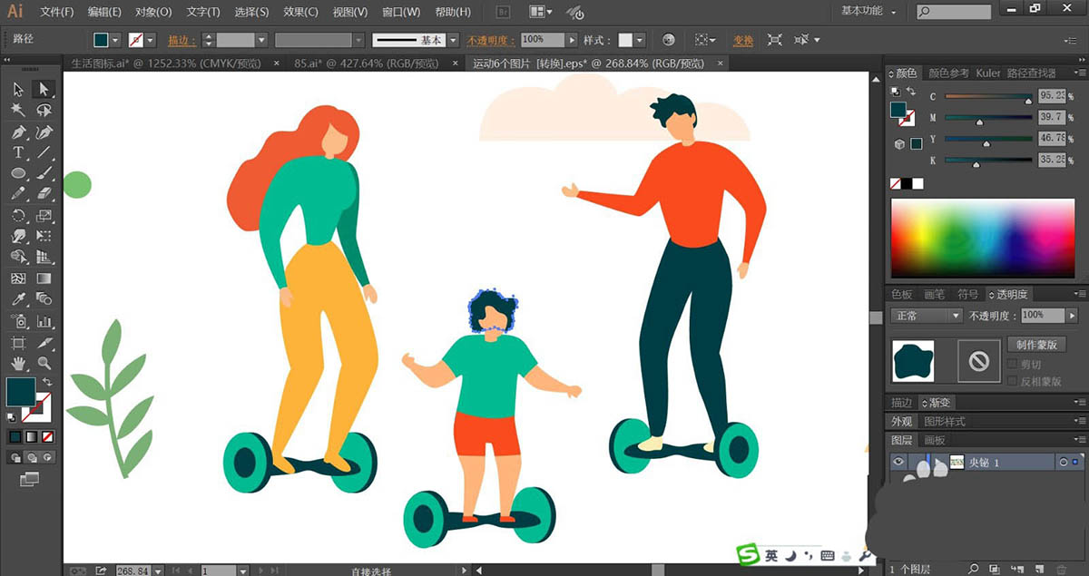Click the 变换 link in control bar

[x=743, y=41]
